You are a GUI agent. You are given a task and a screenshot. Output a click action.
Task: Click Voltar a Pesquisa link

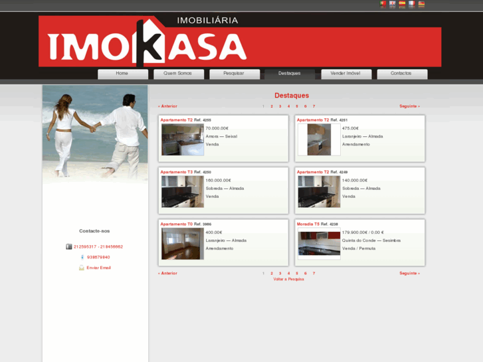288,279
